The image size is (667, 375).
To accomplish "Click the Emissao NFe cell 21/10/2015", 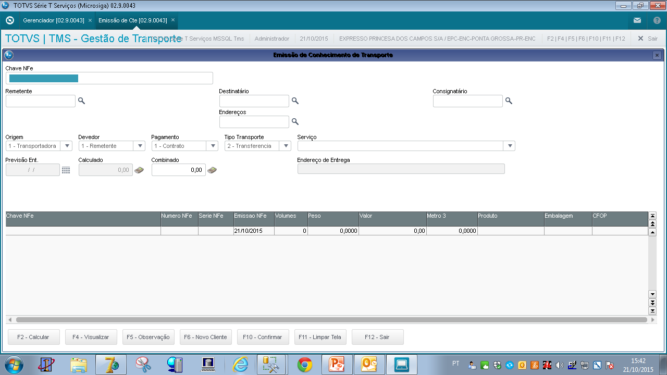I will 254,231.
